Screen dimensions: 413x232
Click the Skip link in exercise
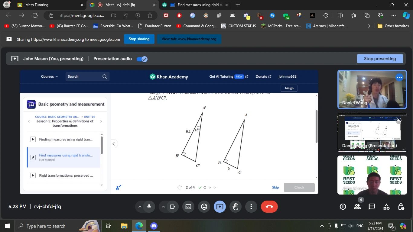click(x=275, y=187)
